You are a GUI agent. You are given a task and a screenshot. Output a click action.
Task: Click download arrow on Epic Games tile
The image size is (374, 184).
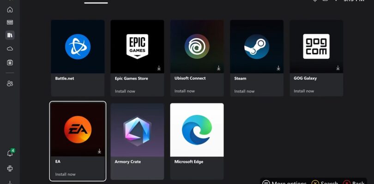tap(159, 68)
